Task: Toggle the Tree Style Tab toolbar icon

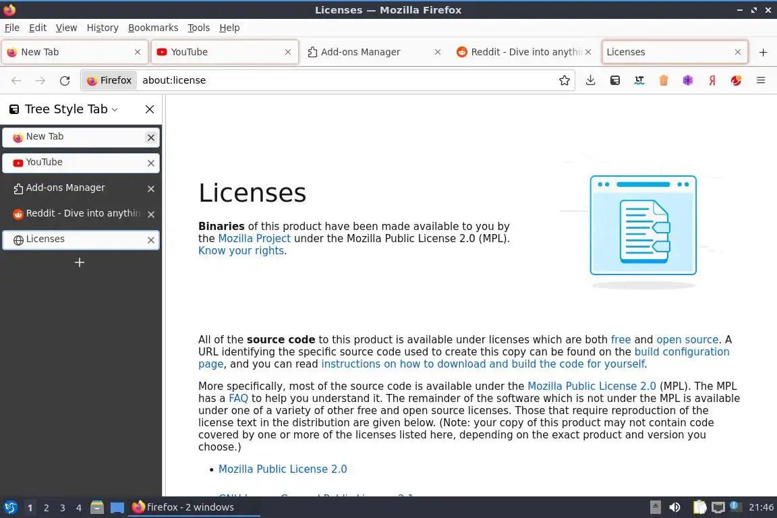Action: pos(615,80)
